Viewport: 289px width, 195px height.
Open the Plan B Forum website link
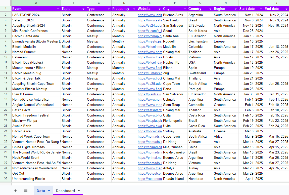click(149, 94)
